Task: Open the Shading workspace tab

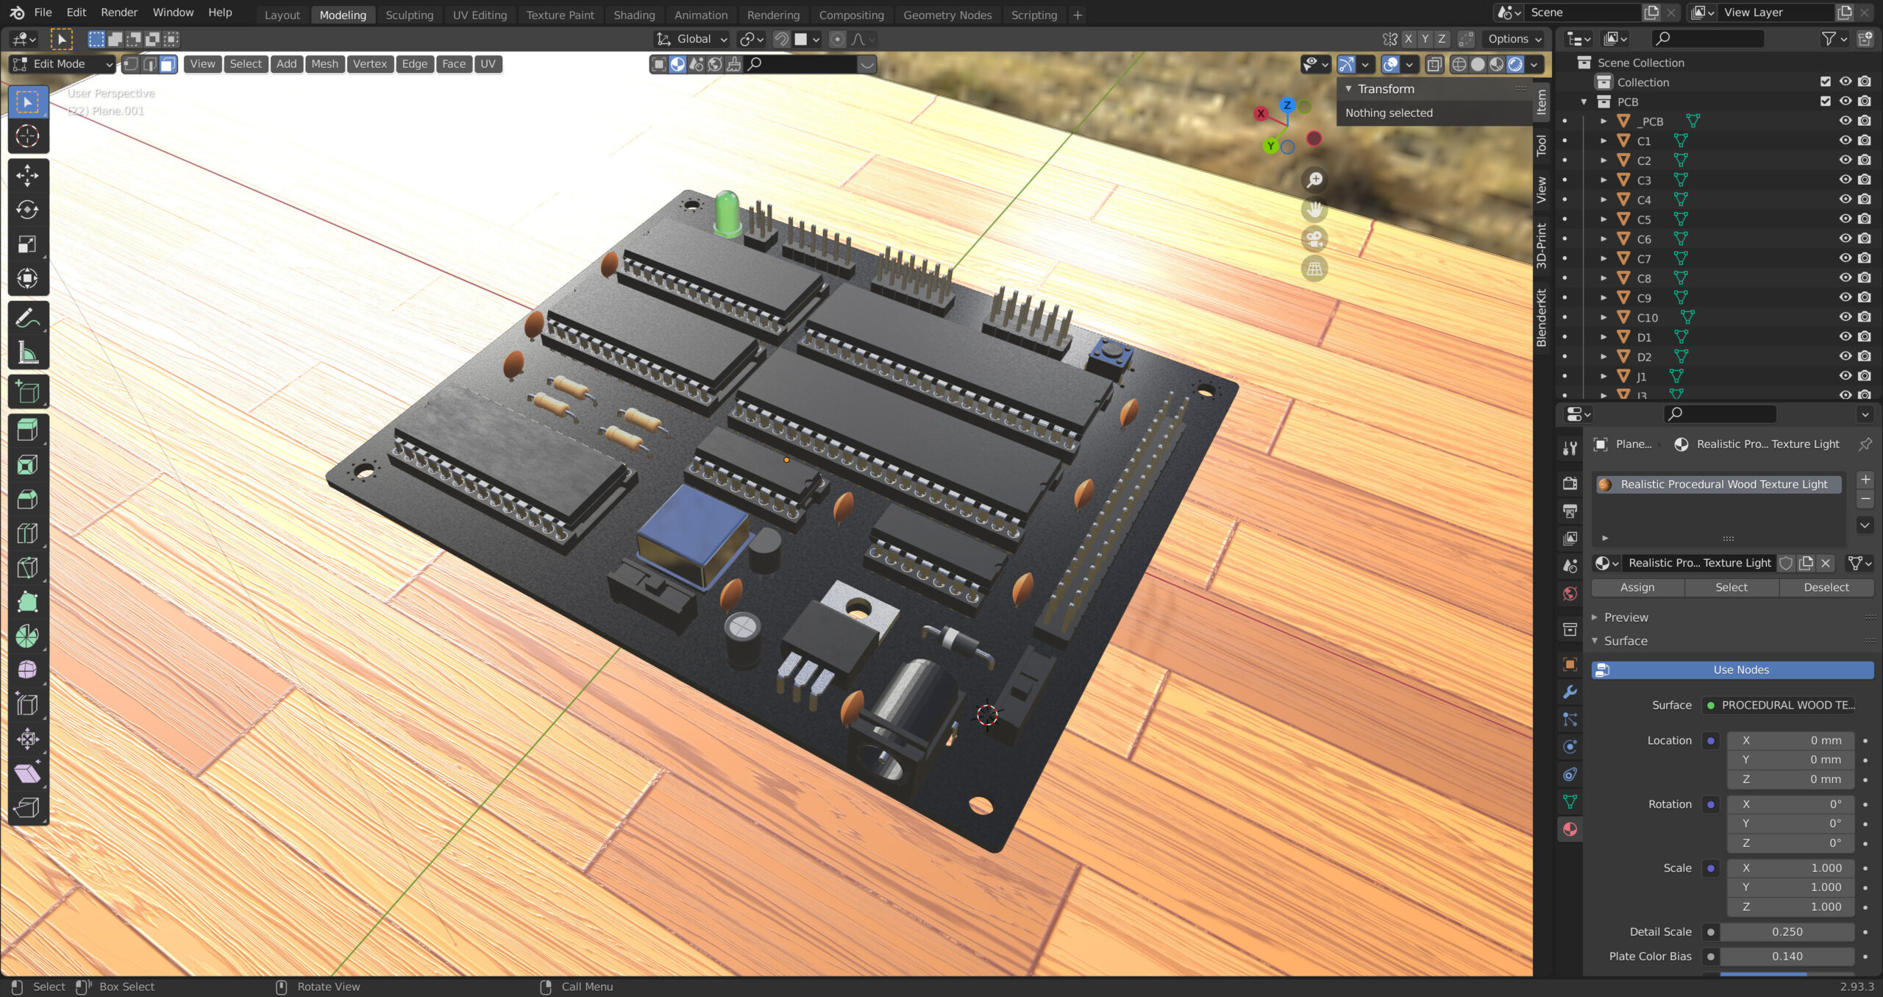Action: 633,15
